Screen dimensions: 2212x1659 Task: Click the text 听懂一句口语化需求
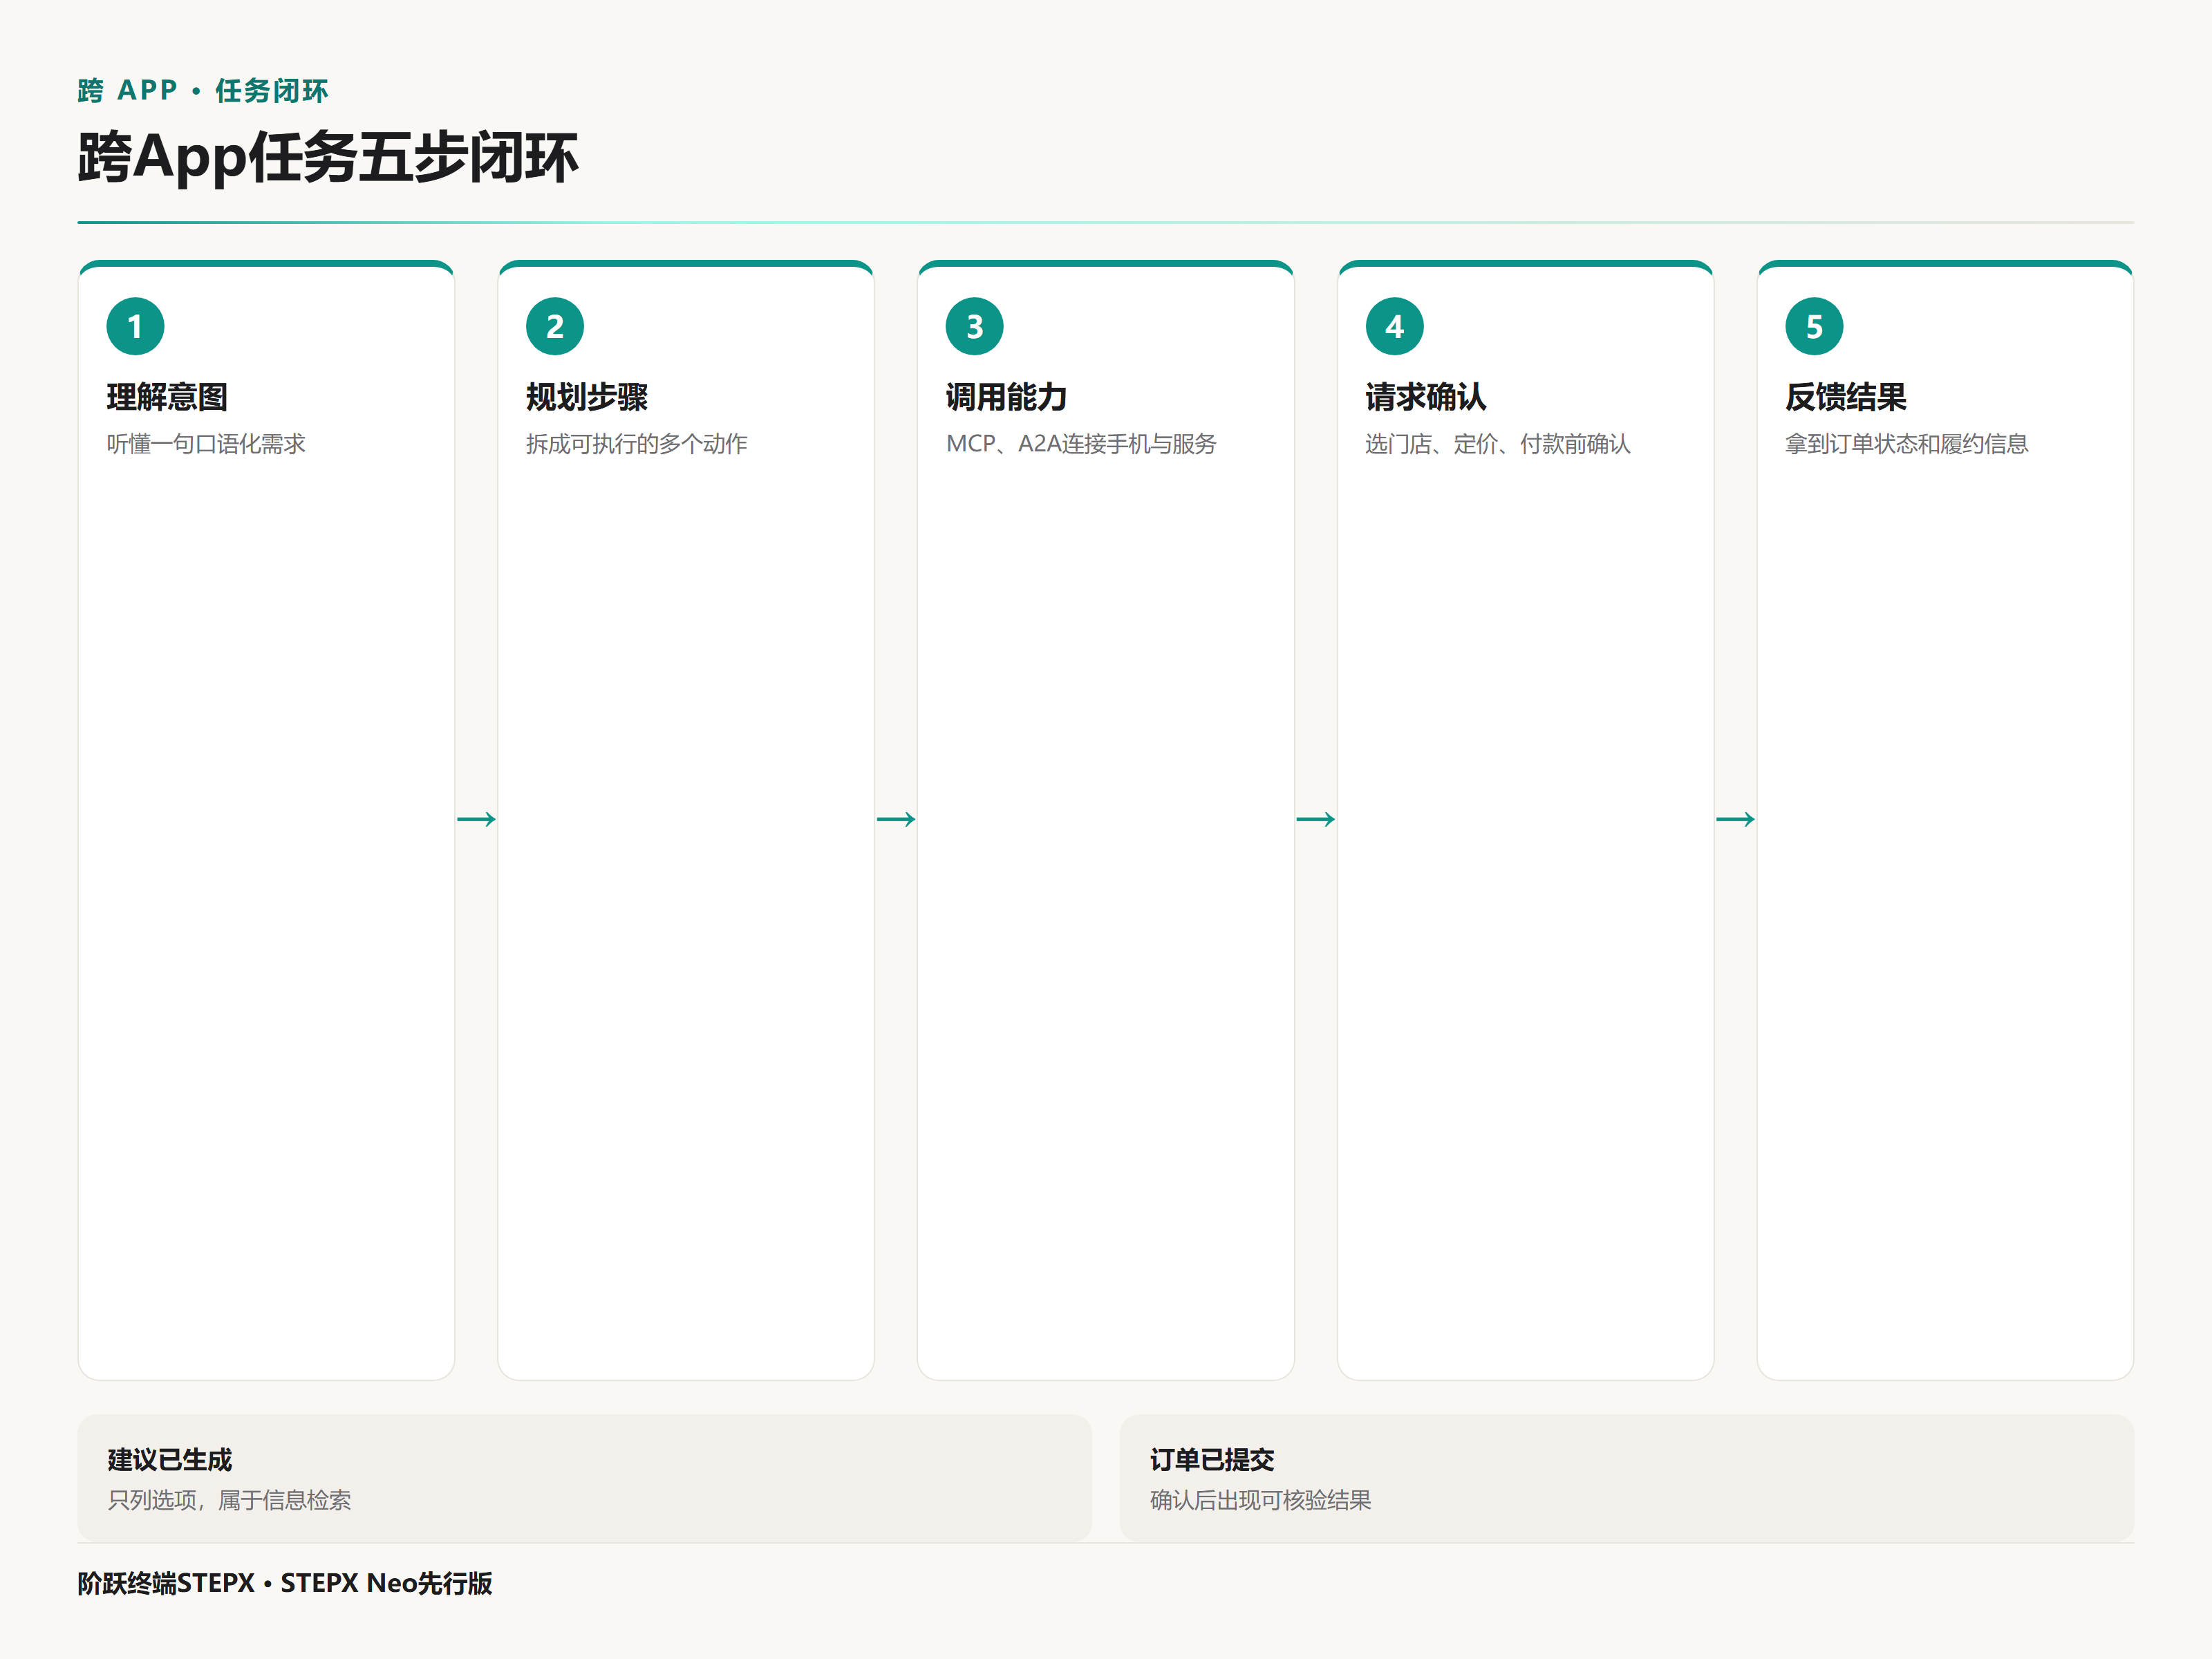coord(206,444)
